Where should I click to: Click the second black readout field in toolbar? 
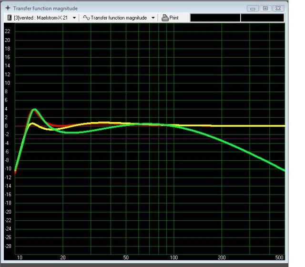pyautogui.click(x=262, y=18)
